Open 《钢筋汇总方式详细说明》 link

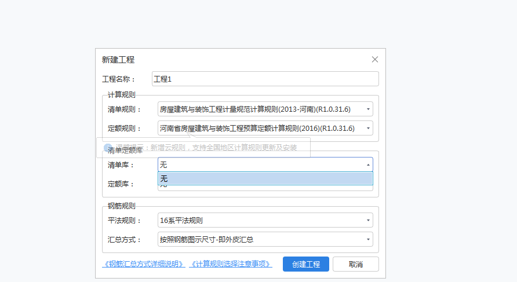pyautogui.click(x=144, y=264)
